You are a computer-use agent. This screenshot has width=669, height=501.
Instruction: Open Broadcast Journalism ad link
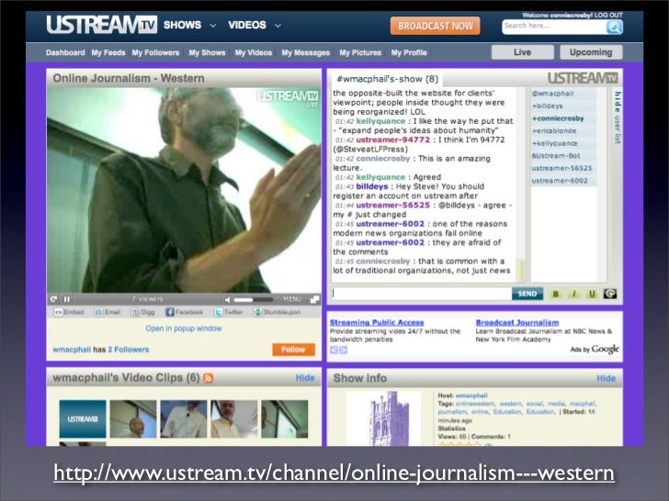coord(517,322)
